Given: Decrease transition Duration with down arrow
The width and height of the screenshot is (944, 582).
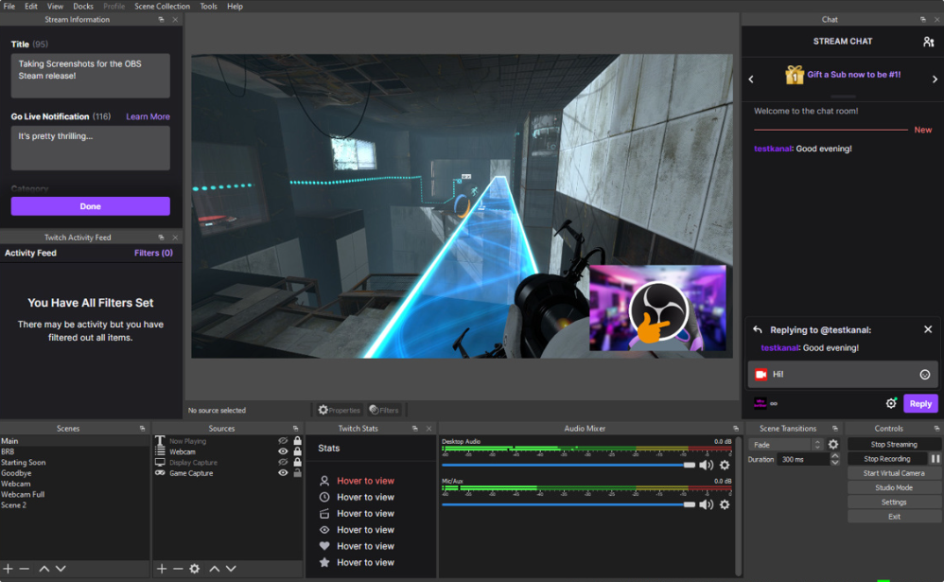Looking at the screenshot, I should [835, 463].
